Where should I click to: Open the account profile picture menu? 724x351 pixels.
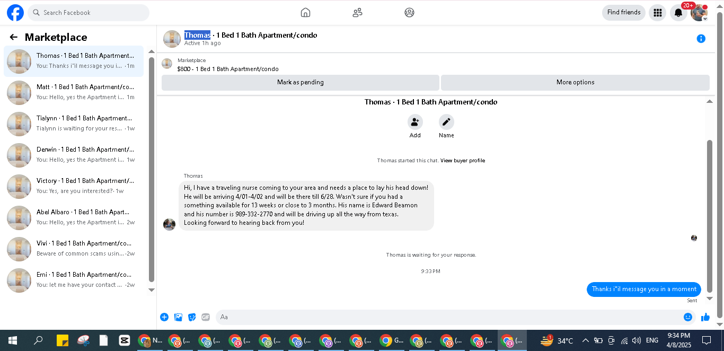699,13
